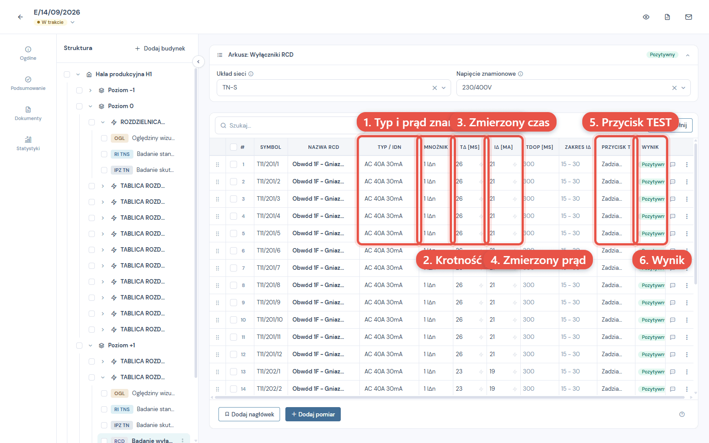
Task: Open info tooltip next to Napięcie znamionowe
Action: [x=521, y=74]
